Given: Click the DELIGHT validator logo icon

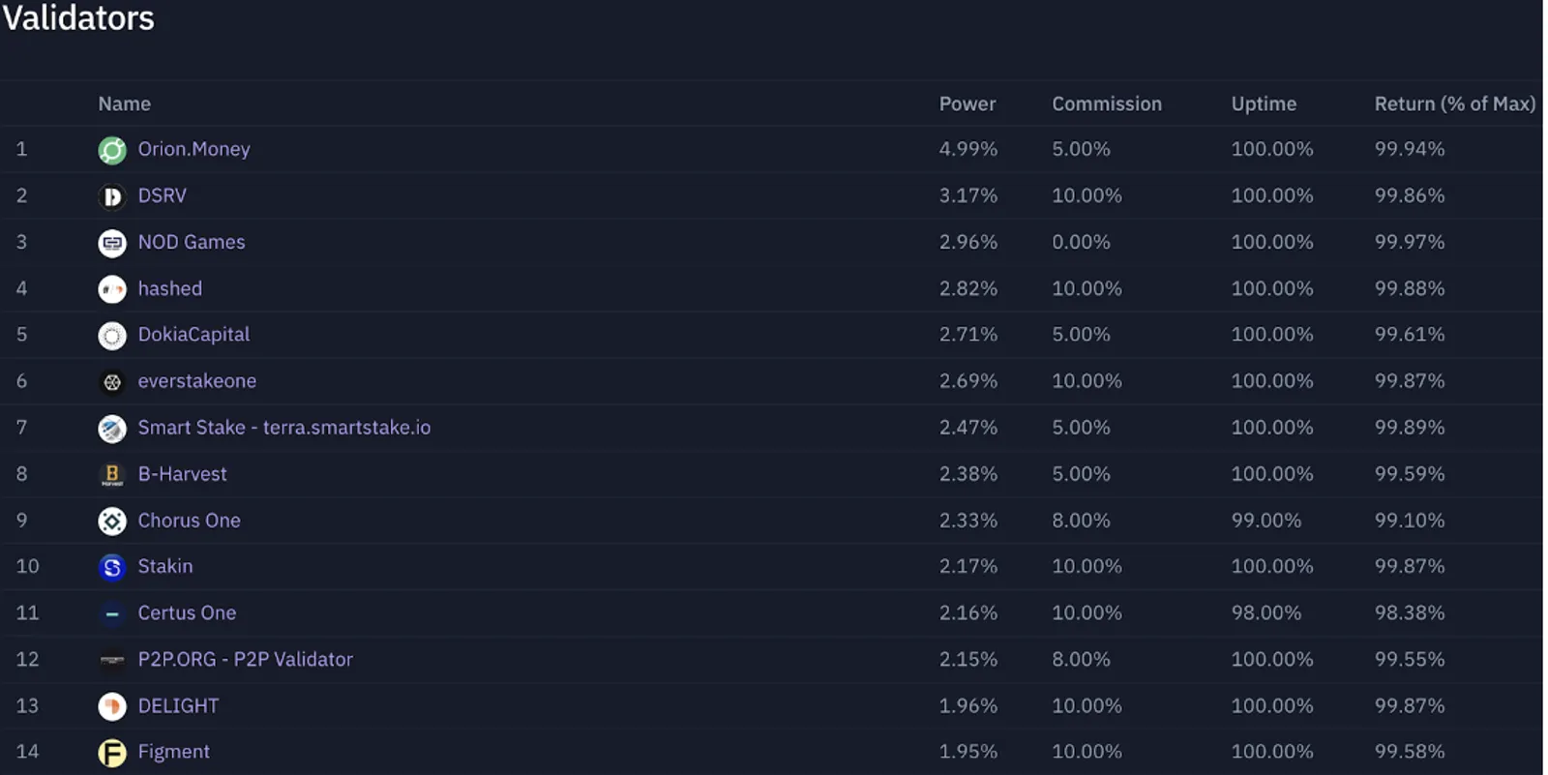Looking at the screenshot, I should 112,706.
